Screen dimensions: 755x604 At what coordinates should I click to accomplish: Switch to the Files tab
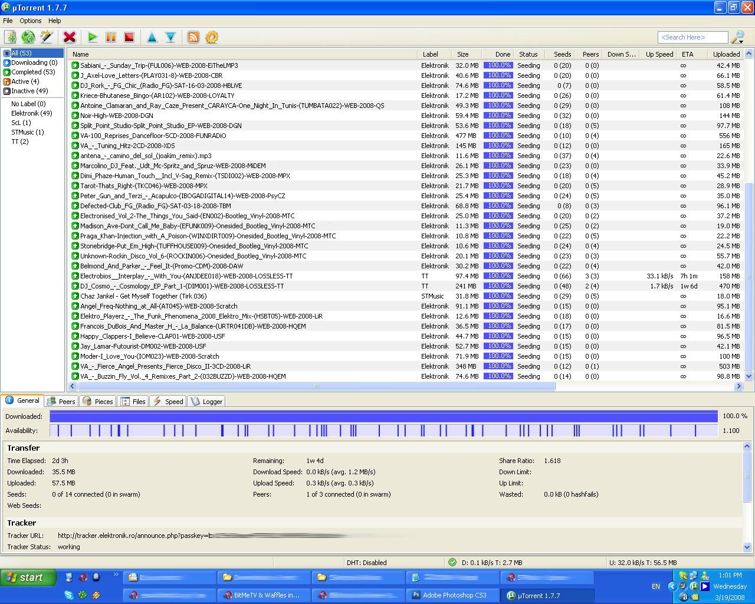(x=133, y=402)
